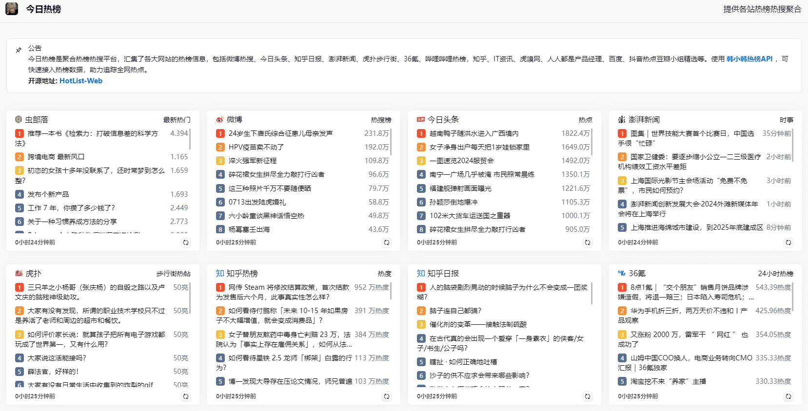Click the 知乎日报 logo icon
Image resolution: width=808 pixels, height=411 pixels.
tap(421, 273)
